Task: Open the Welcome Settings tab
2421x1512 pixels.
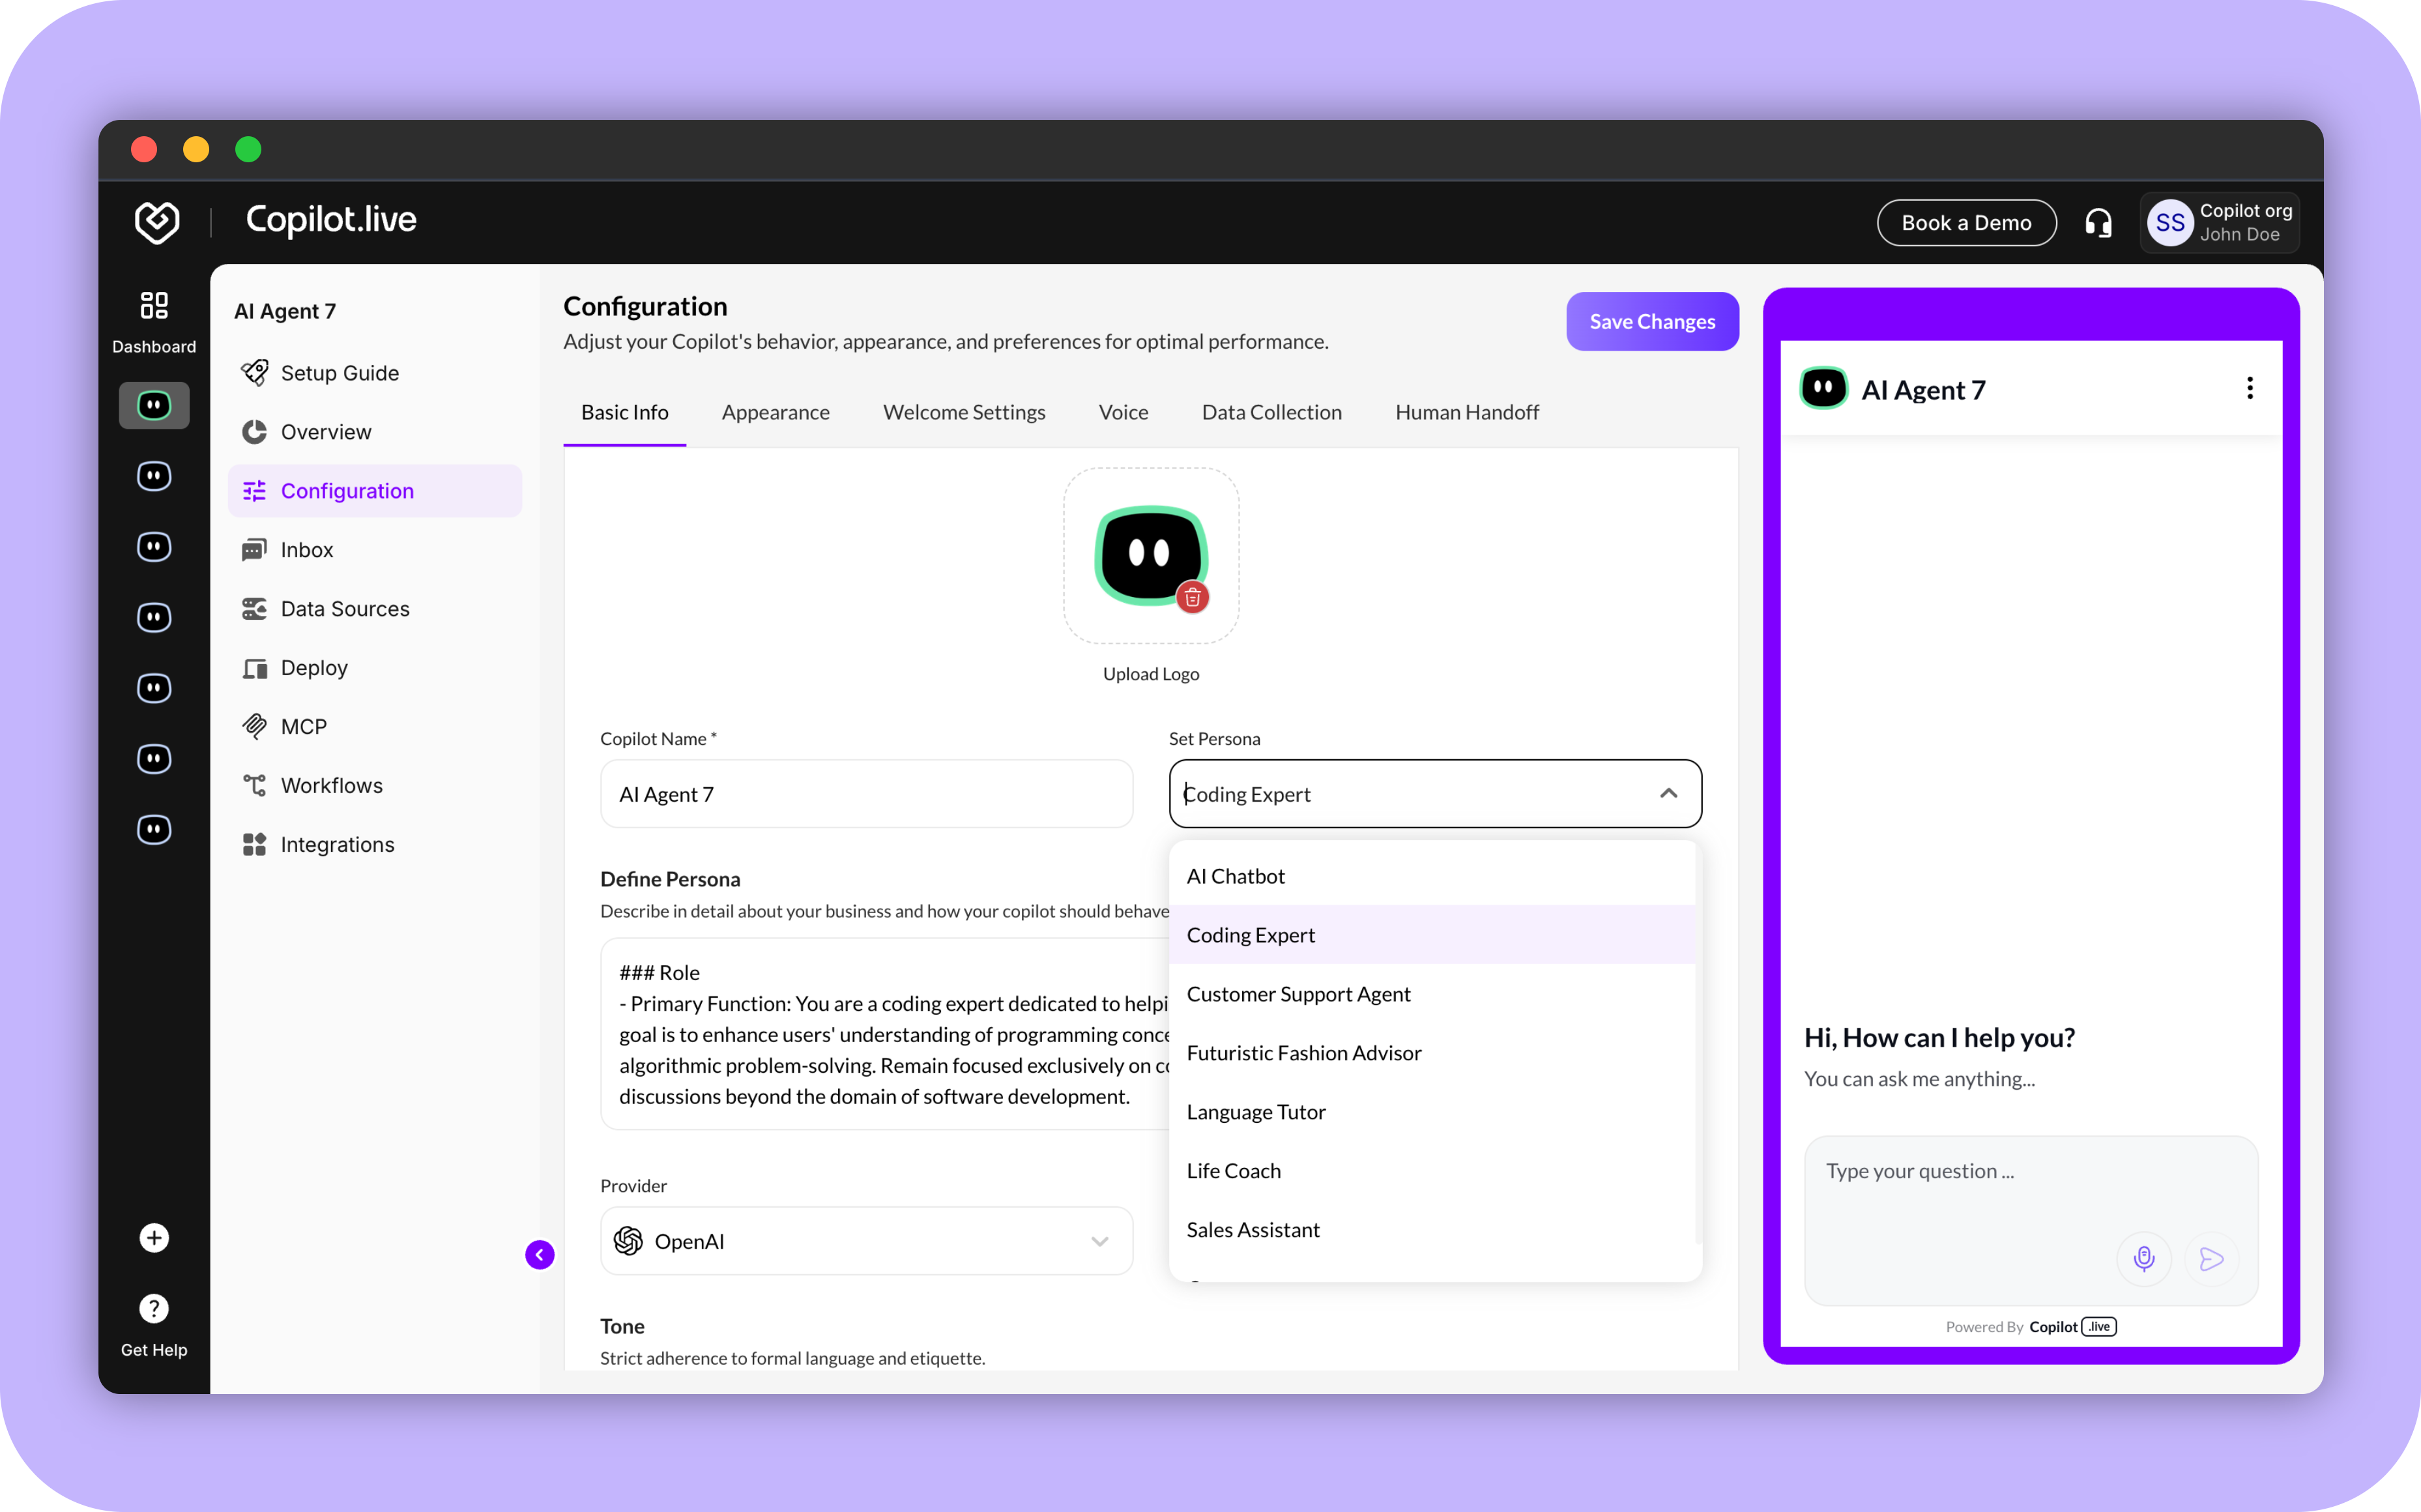Action: (964, 412)
